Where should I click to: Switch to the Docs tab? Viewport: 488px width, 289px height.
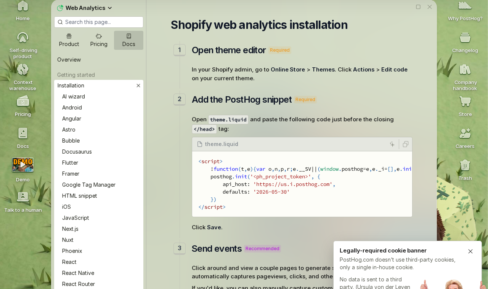pos(128,40)
